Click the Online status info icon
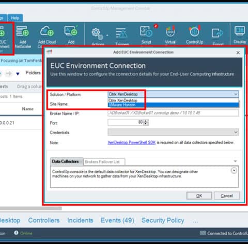 pyautogui.click(x=16, y=233)
